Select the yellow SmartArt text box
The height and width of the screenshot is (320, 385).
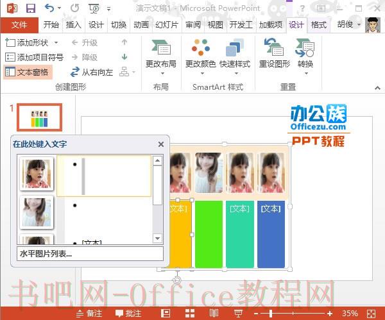pyautogui.click(x=180, y=234)
